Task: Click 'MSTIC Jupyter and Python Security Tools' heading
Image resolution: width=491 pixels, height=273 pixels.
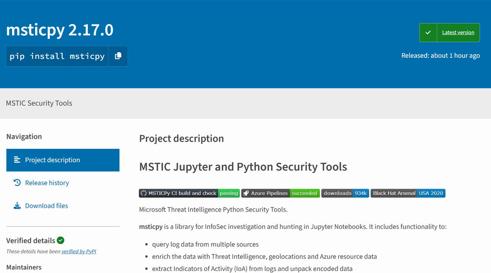Action: tap(243, 167)
